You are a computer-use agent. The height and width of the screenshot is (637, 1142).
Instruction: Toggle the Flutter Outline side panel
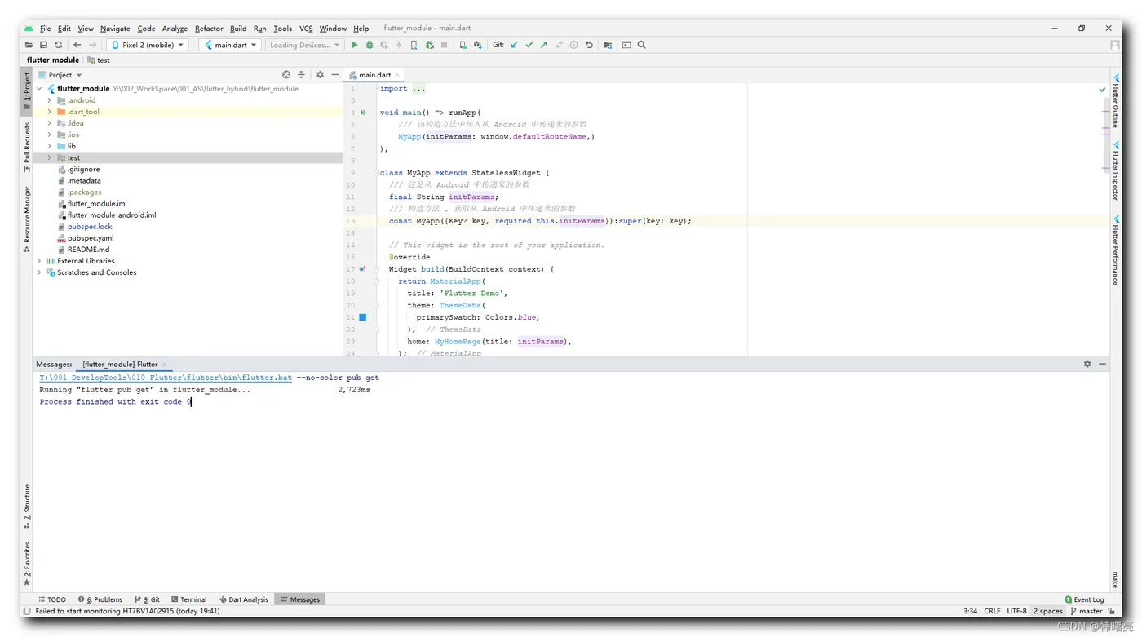coord(1115,100)
